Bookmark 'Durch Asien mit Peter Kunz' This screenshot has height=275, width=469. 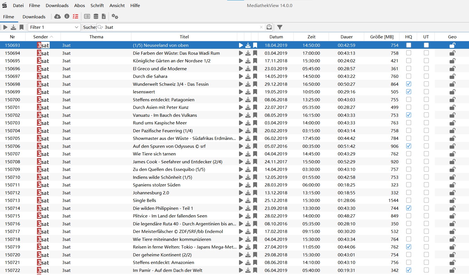255,107
